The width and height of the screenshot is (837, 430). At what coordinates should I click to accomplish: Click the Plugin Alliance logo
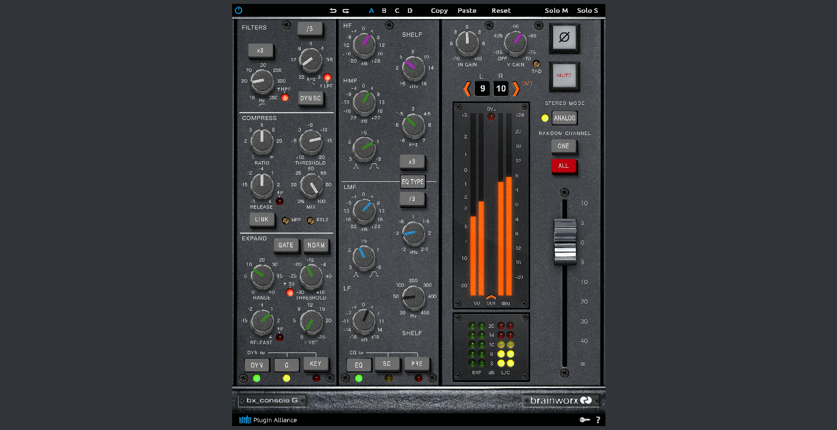click(x=268, y=420)
